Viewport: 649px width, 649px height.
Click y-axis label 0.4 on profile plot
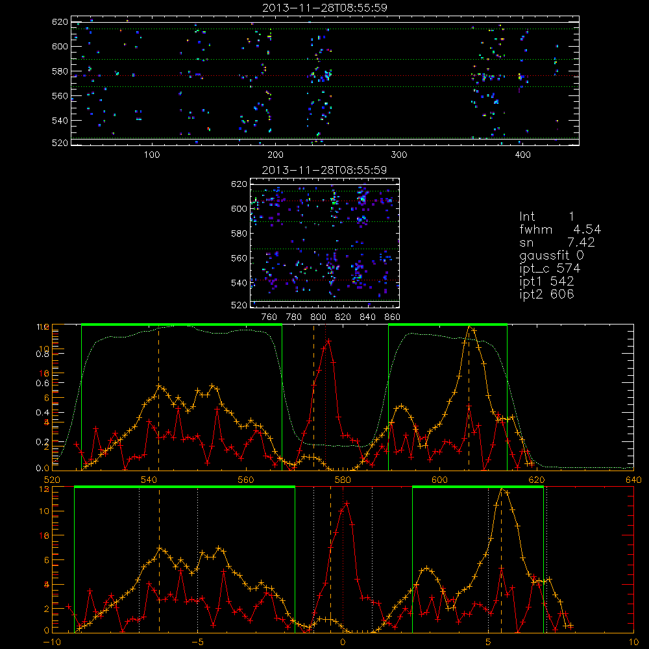click(x=43, y=413)
